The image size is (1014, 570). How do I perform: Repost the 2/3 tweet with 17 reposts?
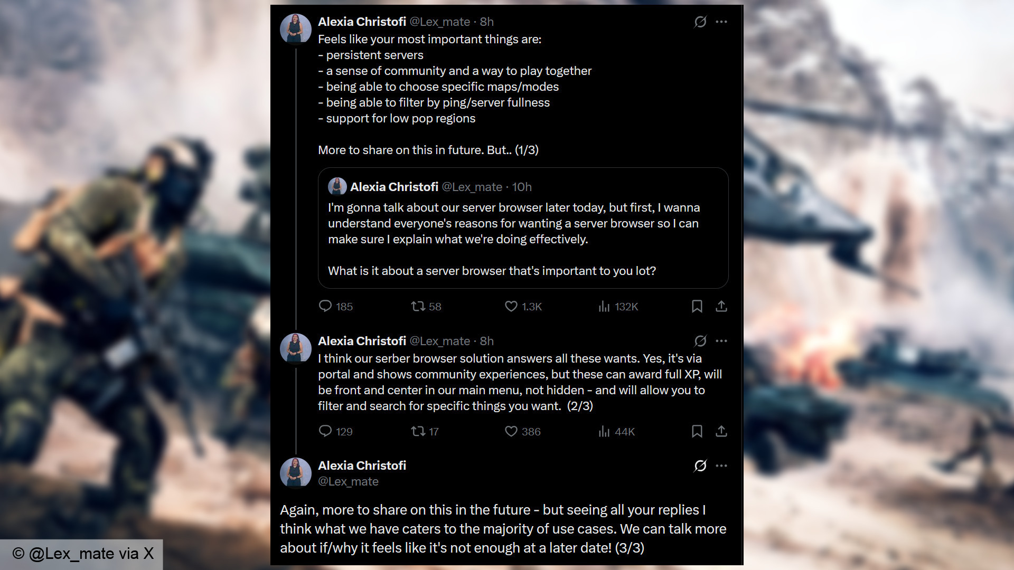pyautogui.click(x=418, y=431)
